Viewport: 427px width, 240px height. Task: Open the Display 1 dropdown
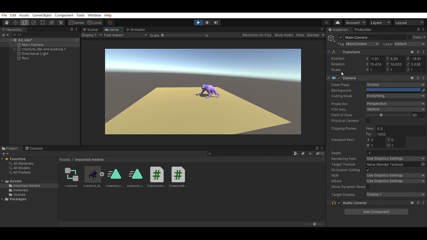coord(92,35)
